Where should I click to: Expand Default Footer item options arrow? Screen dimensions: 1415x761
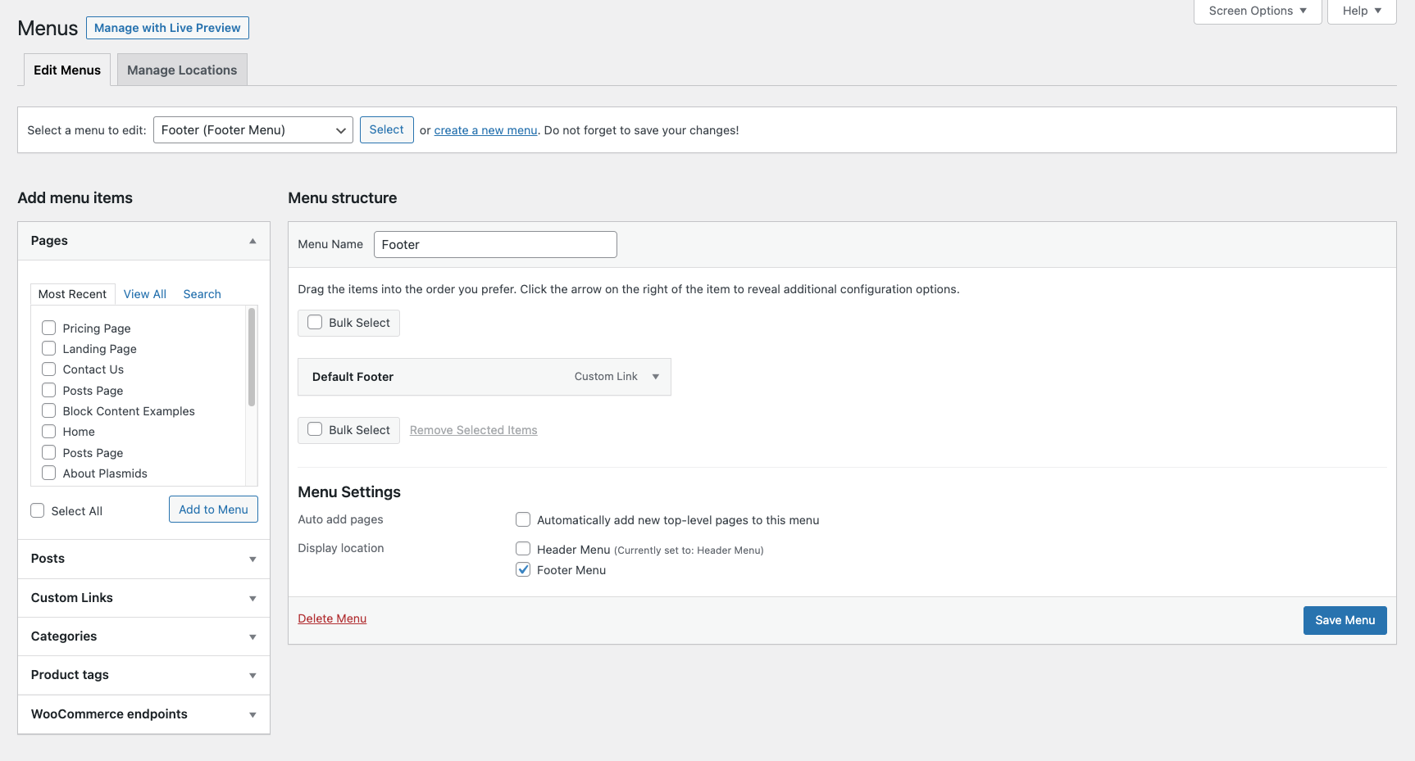655,377
